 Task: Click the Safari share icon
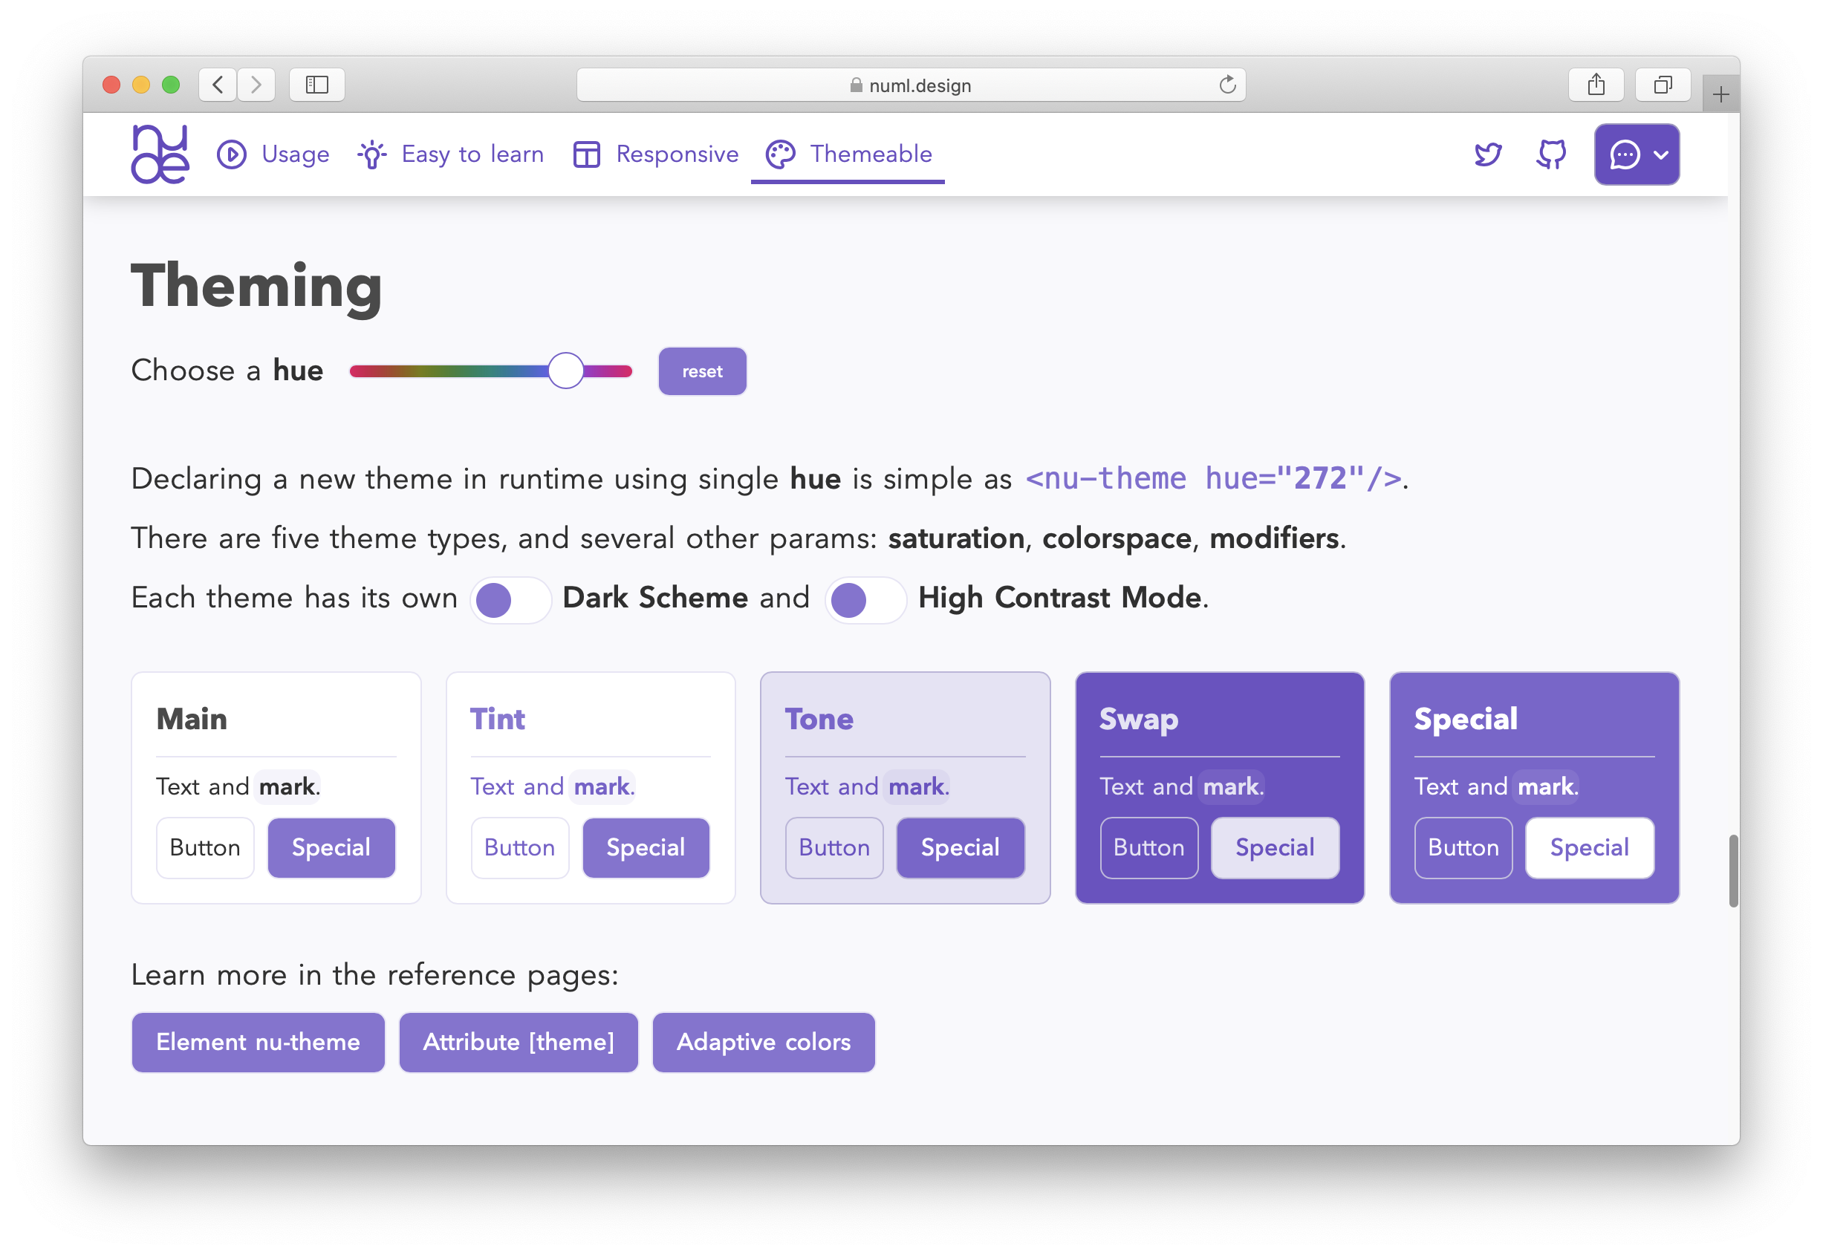pyautogui.click(x=1596, y=85)
